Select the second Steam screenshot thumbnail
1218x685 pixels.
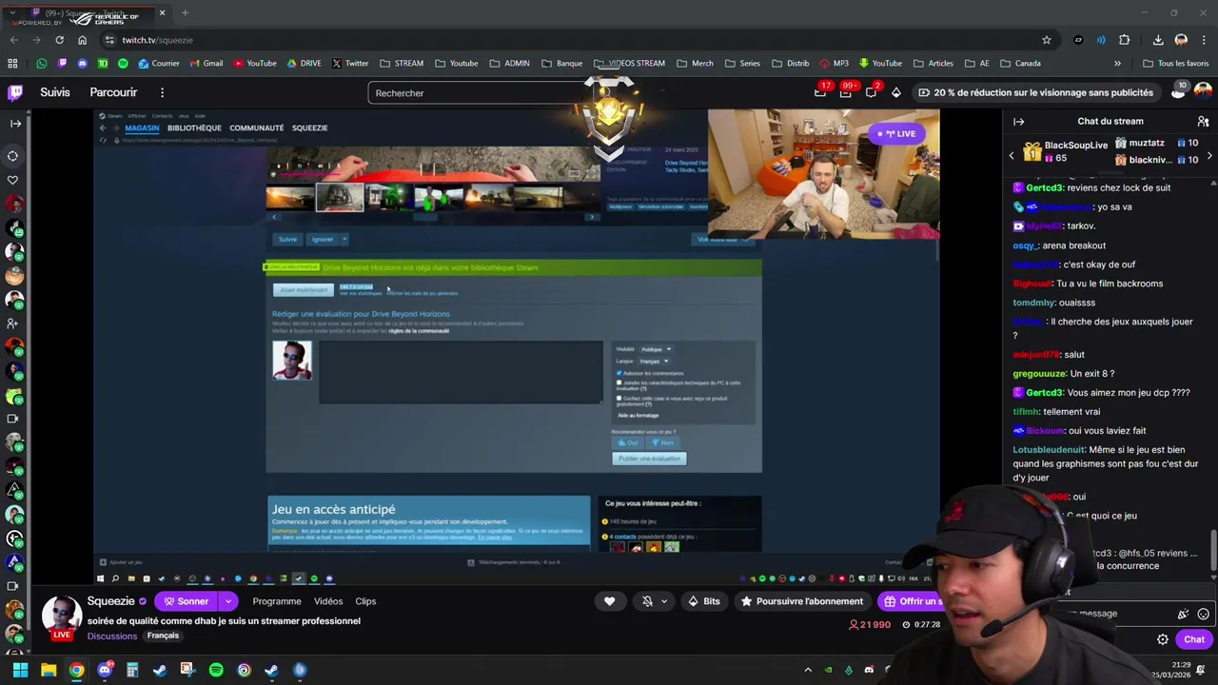pos(340,198)
